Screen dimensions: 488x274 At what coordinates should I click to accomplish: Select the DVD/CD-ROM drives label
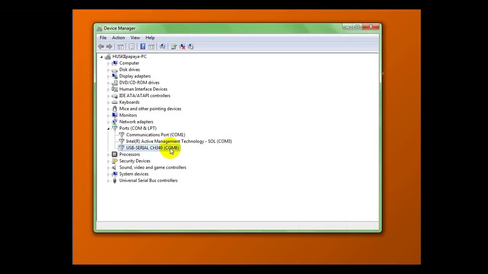click(x=139, y=83)
